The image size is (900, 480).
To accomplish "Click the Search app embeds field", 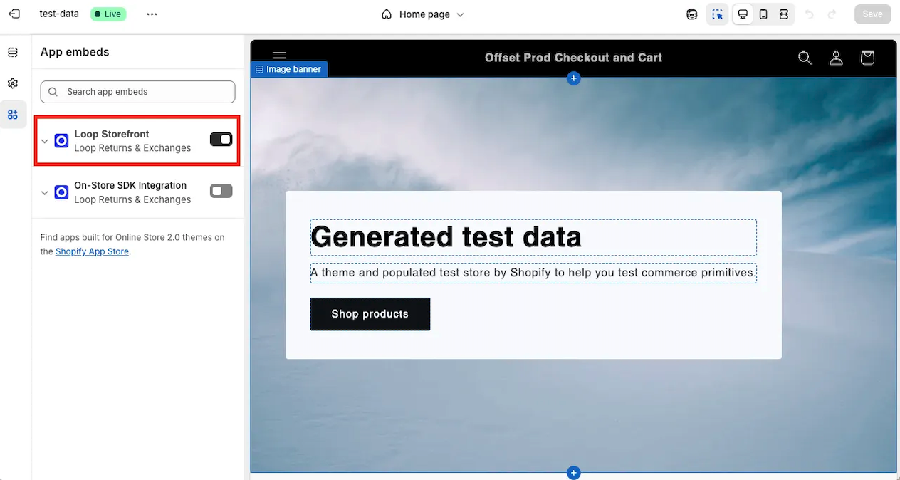I will pos(138,92).
